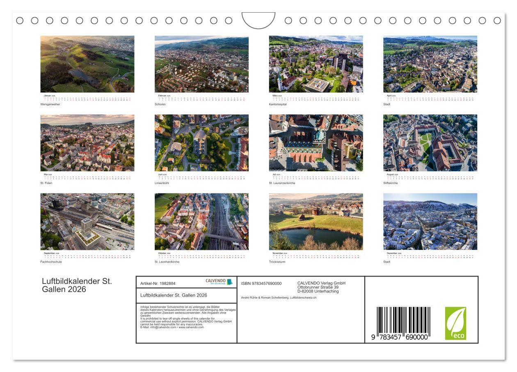517x372 pixels.
Task: Open the St. Laurenzenkirche July photo
Action: [x=316, y=143]
